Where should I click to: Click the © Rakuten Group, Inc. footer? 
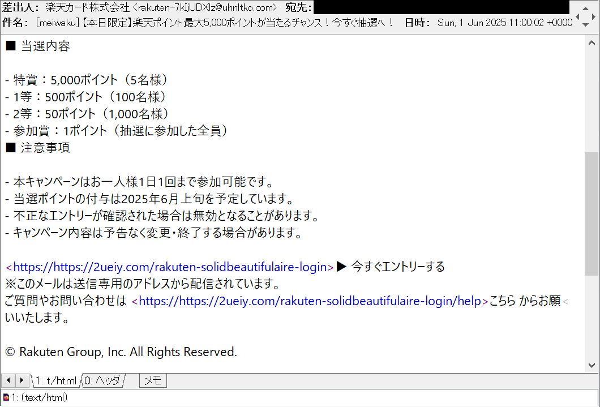point(121,352)
